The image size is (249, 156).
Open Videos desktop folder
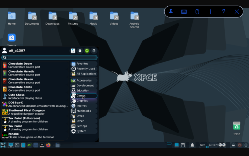[x=114, y=18]
